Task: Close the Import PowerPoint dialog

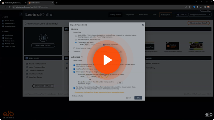Action: 143,25
